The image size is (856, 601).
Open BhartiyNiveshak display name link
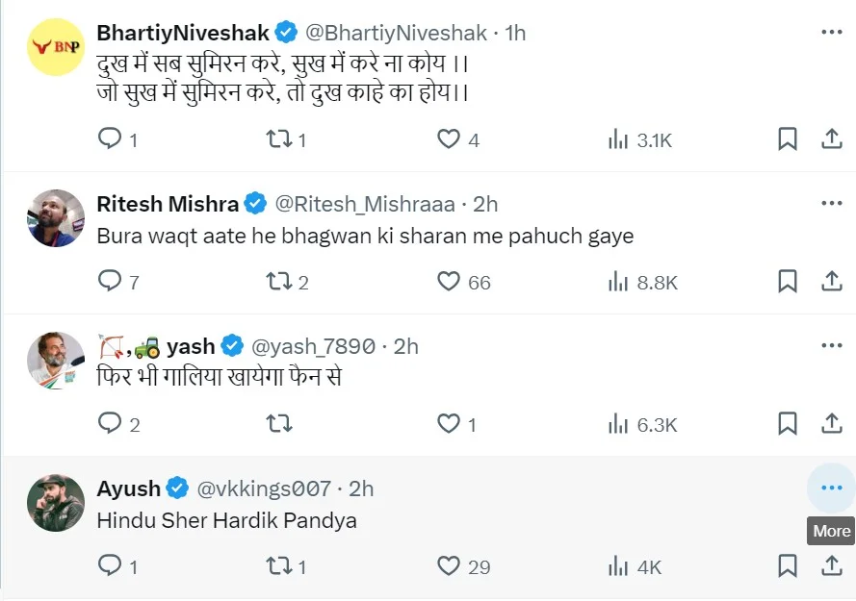point(181,33)
